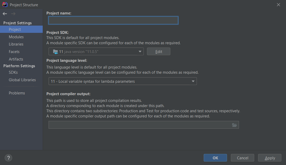Click the Cancel button
The image size is (286, 165).
click(x=242, y=158)
